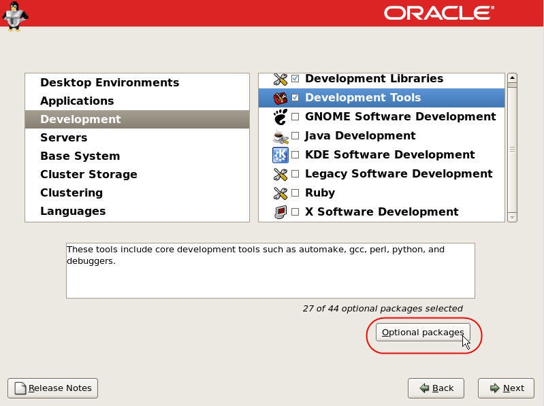This screenshot has width=544, height=406.
Task: Click the Development Tools row label
Action: click(363, 98)
